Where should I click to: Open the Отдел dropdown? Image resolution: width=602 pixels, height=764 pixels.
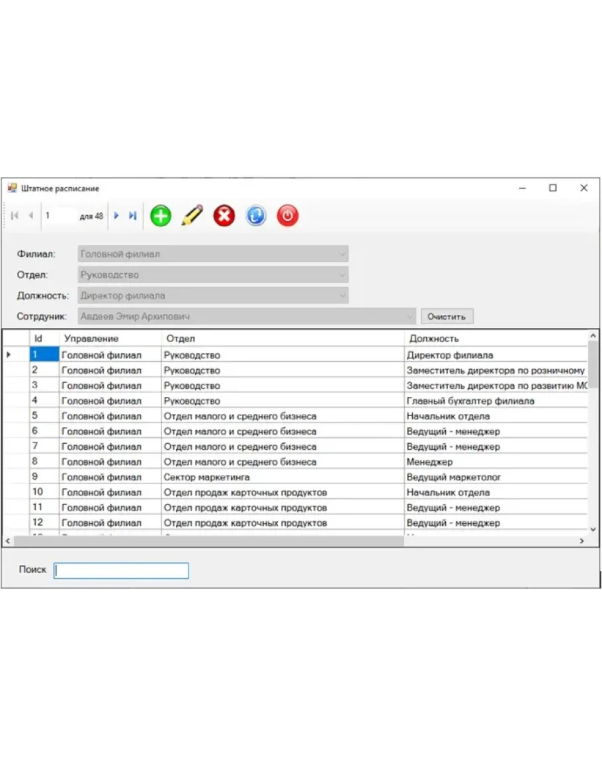click(342, 275)
